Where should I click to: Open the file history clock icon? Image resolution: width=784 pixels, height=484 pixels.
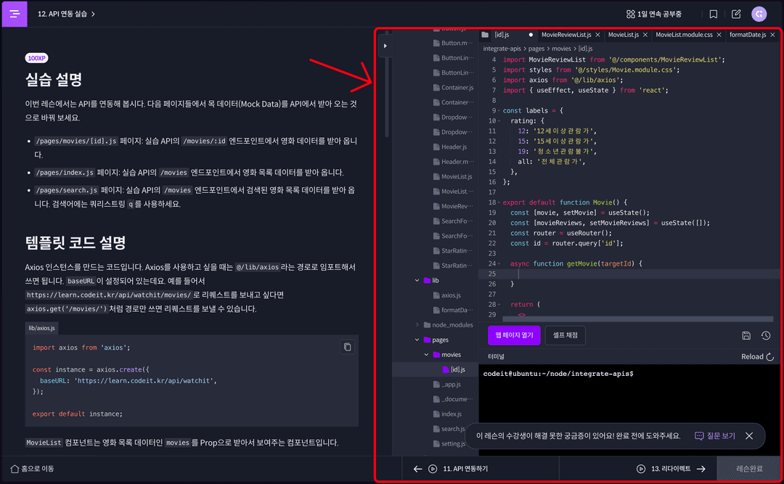click(x=766, y=335)
